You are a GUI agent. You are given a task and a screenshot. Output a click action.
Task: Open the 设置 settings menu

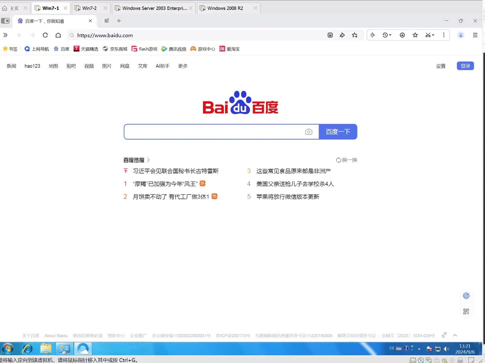tap(441, 66)
